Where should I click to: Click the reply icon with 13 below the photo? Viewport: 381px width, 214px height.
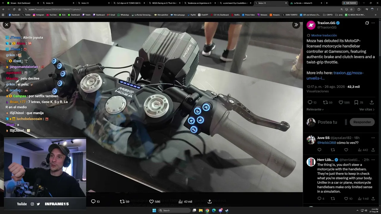coord(95,202)
